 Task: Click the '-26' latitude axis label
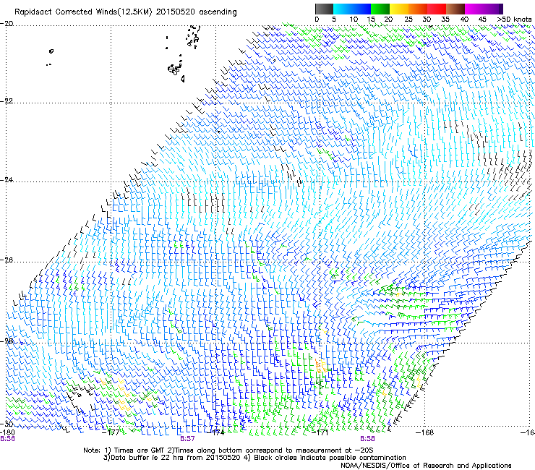click(7, 260)
